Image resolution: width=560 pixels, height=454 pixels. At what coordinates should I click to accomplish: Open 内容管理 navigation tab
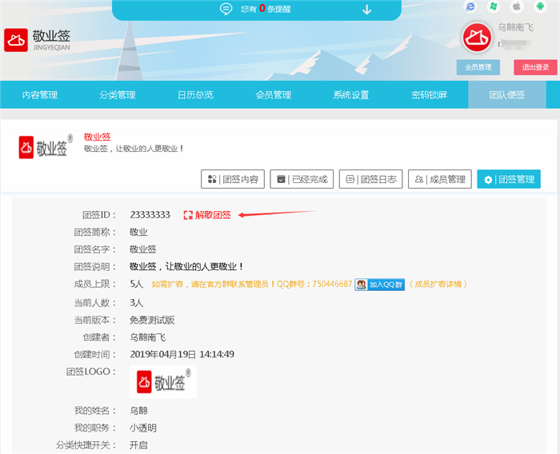click(40, 94)
